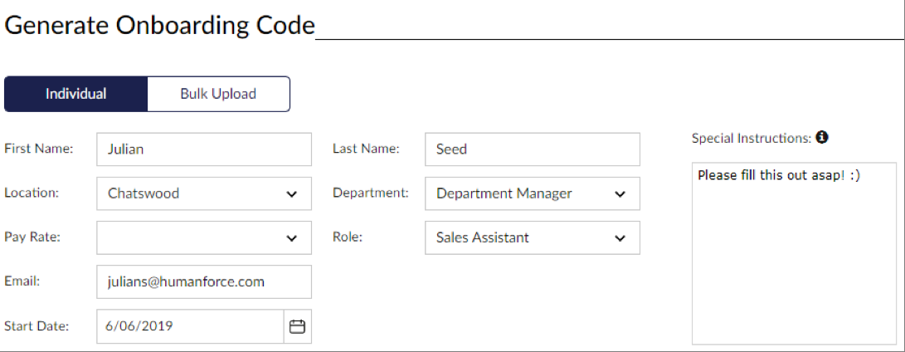Click the First Name label

pyautogui.click(x=39, y=149)
